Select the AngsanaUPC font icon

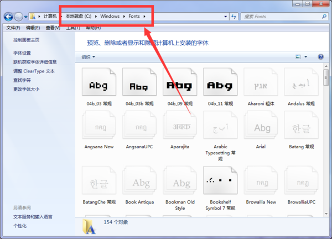(x=139, y=125)
